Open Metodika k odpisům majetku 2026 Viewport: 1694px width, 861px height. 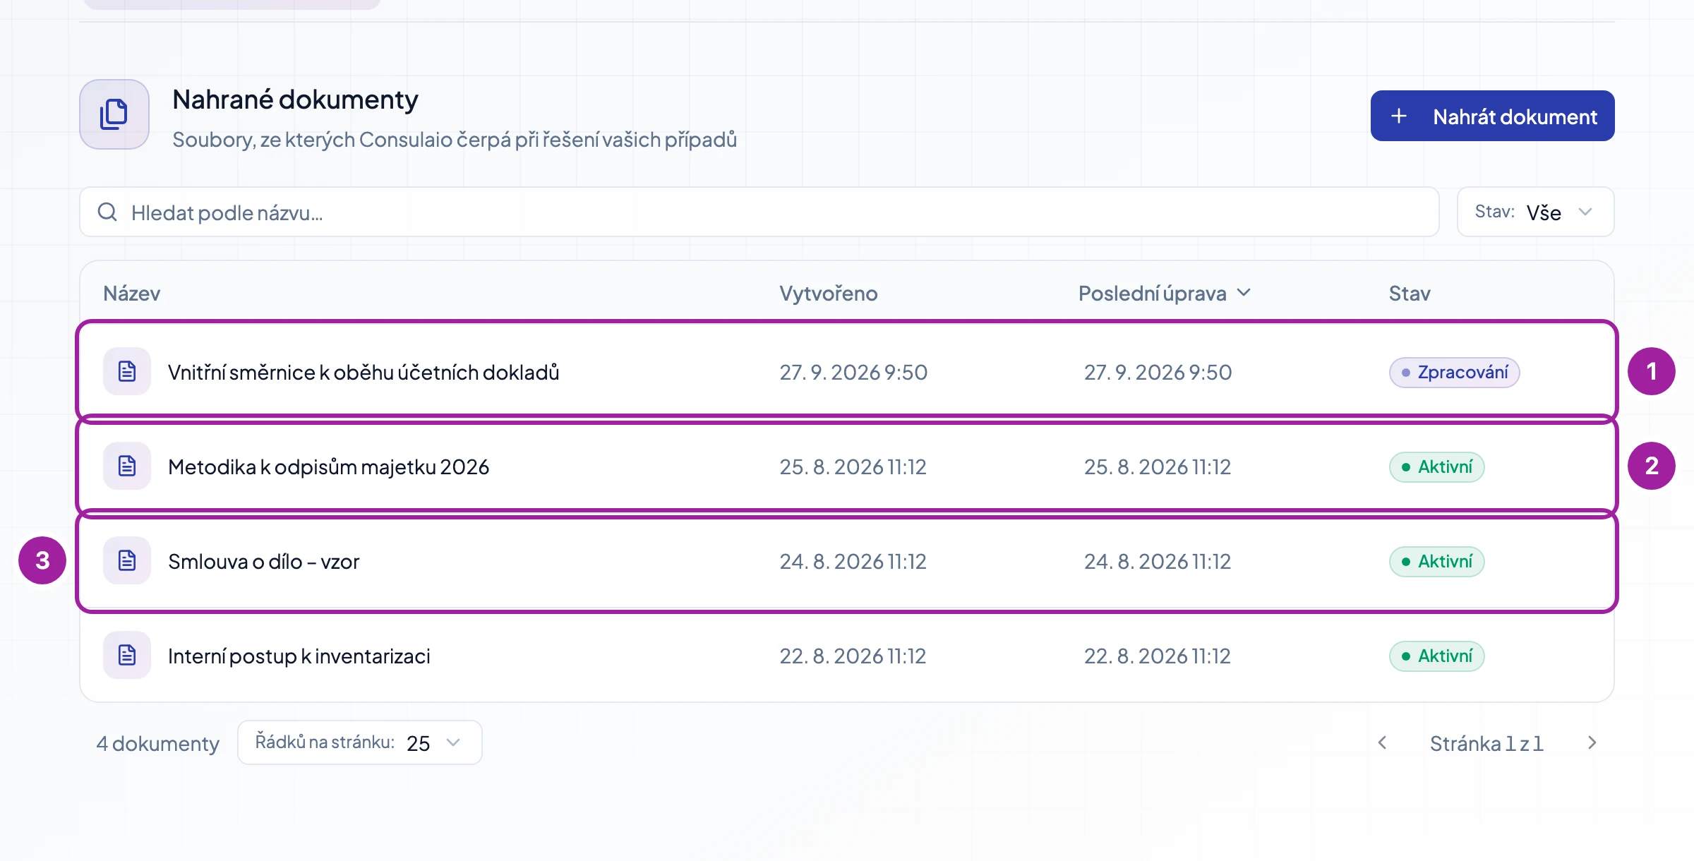[x=328, y=466]
